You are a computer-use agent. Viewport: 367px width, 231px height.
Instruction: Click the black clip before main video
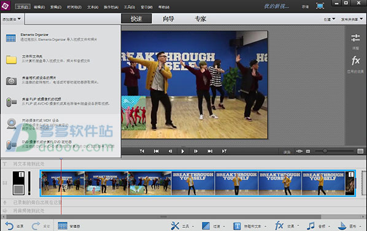click(x=18, y=183)
